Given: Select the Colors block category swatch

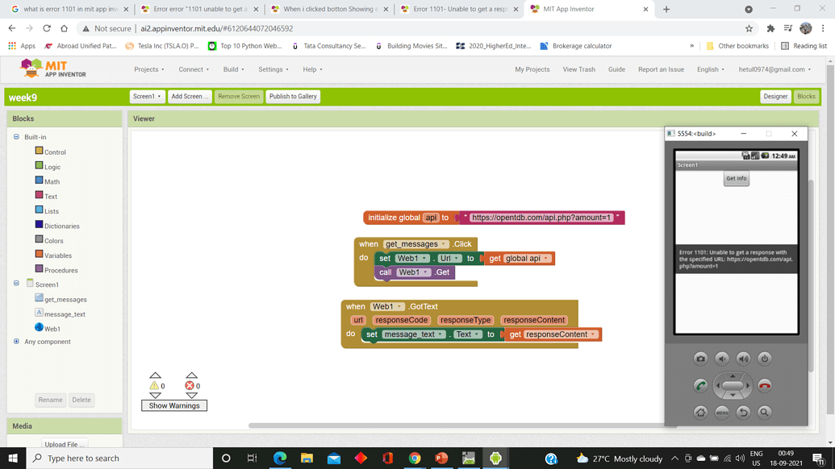Looking at the screenshot, I should click(39, 240).
